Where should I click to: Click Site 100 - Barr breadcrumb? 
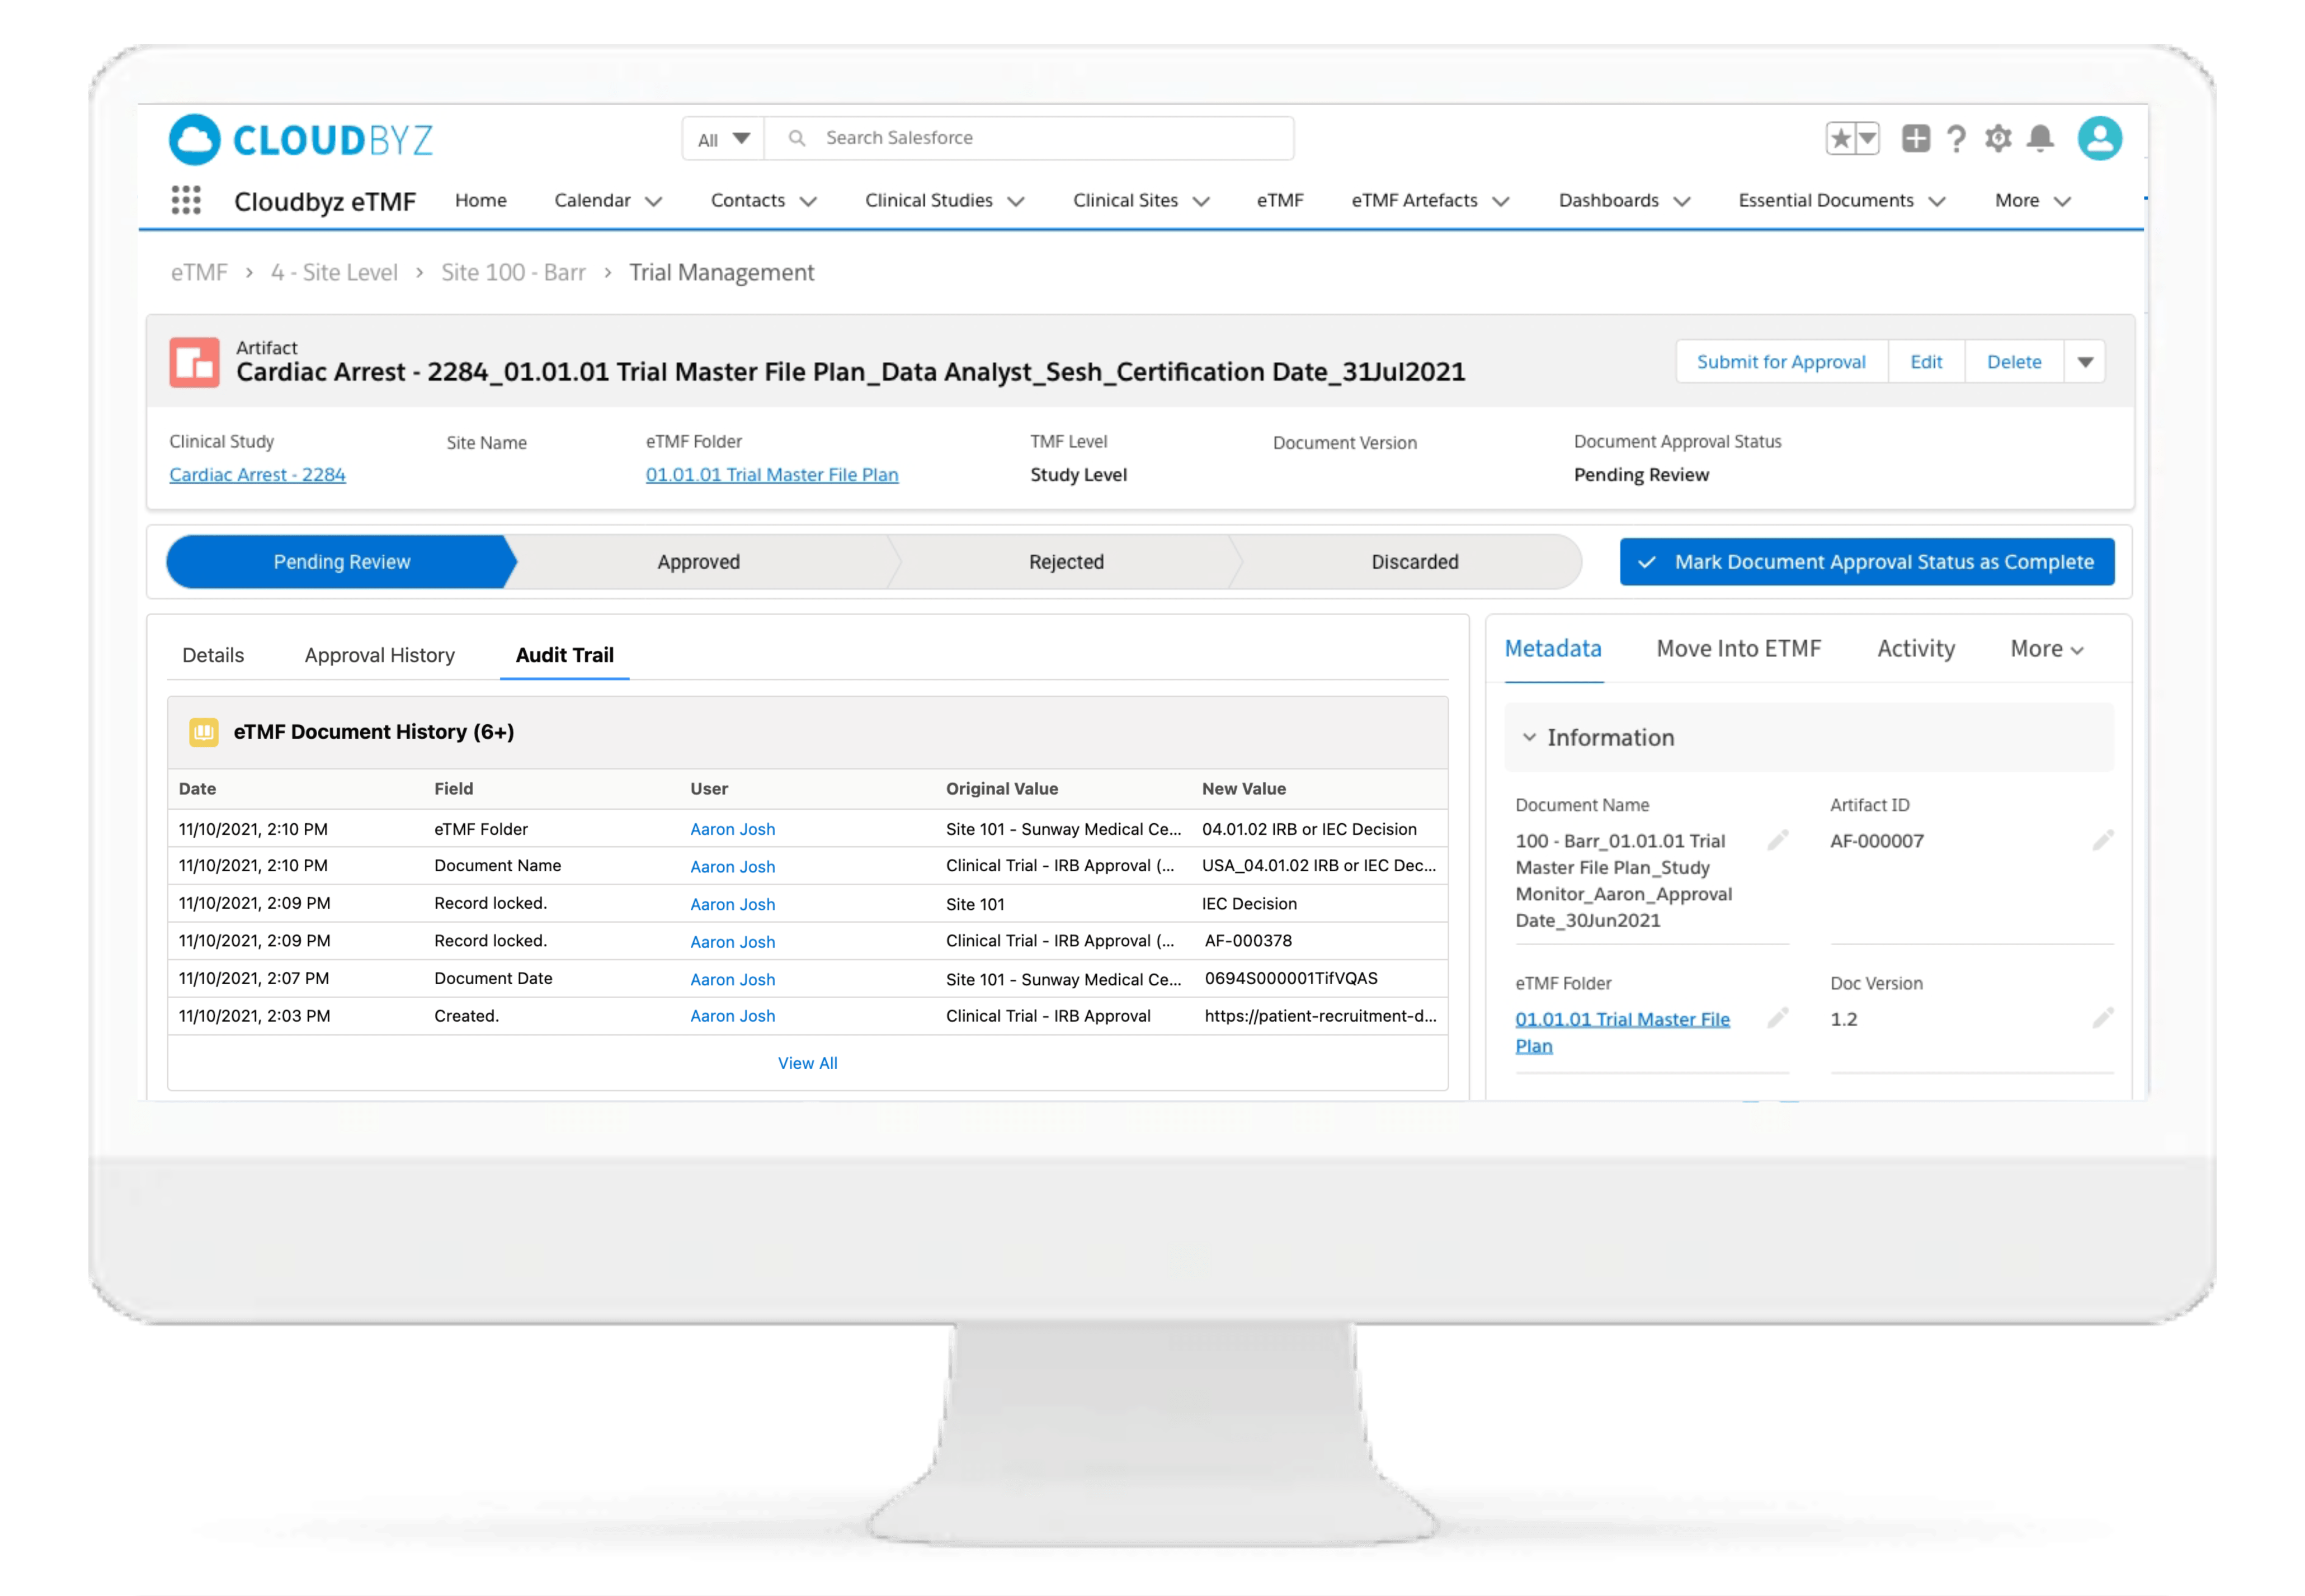tap(513, 272)
